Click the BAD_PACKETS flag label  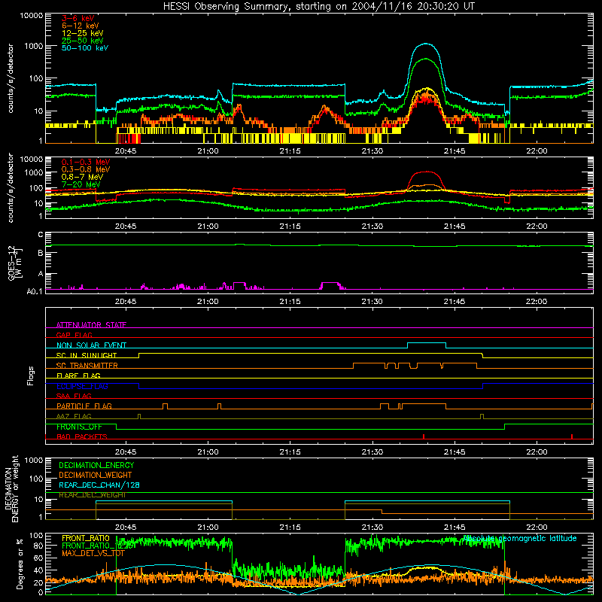(82, 436)
